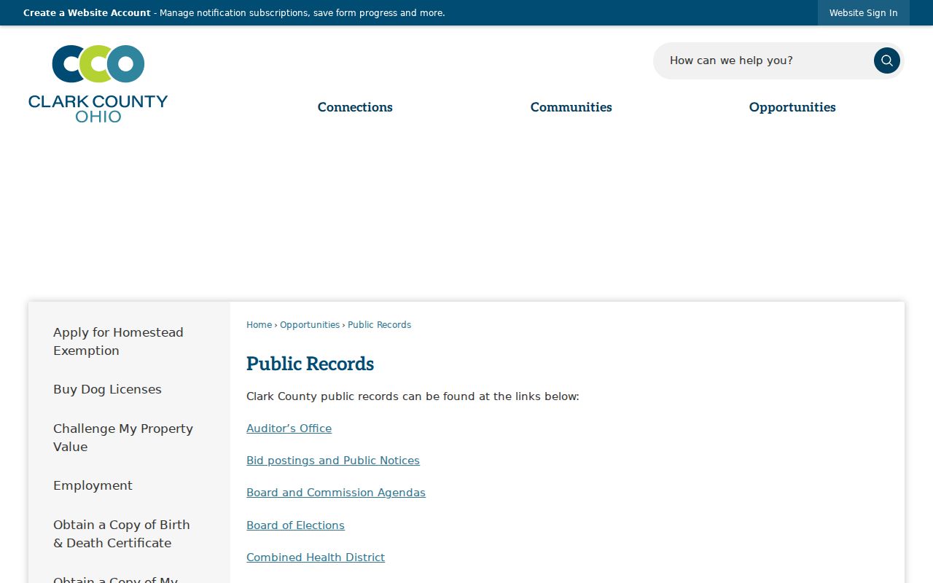The width and height of the screenshot is (933, 583).
Task: Open Bid postings and Public Notices link
Action: pyautogui.click(x=333, y=461)
